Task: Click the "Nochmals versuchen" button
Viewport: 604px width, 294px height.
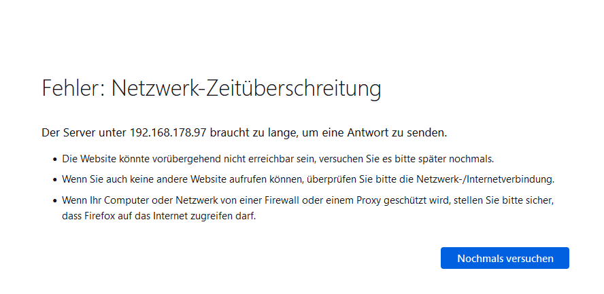Action: click(505, 258)
